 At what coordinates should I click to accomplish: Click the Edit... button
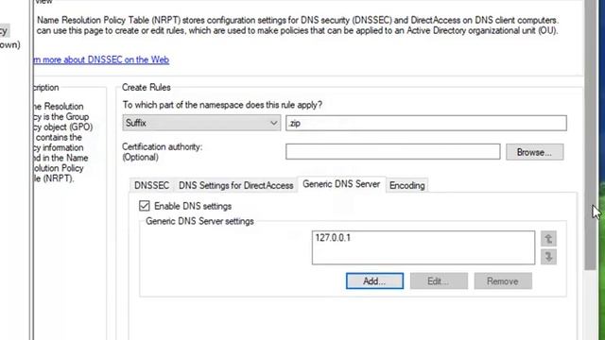tap(439, 281)
